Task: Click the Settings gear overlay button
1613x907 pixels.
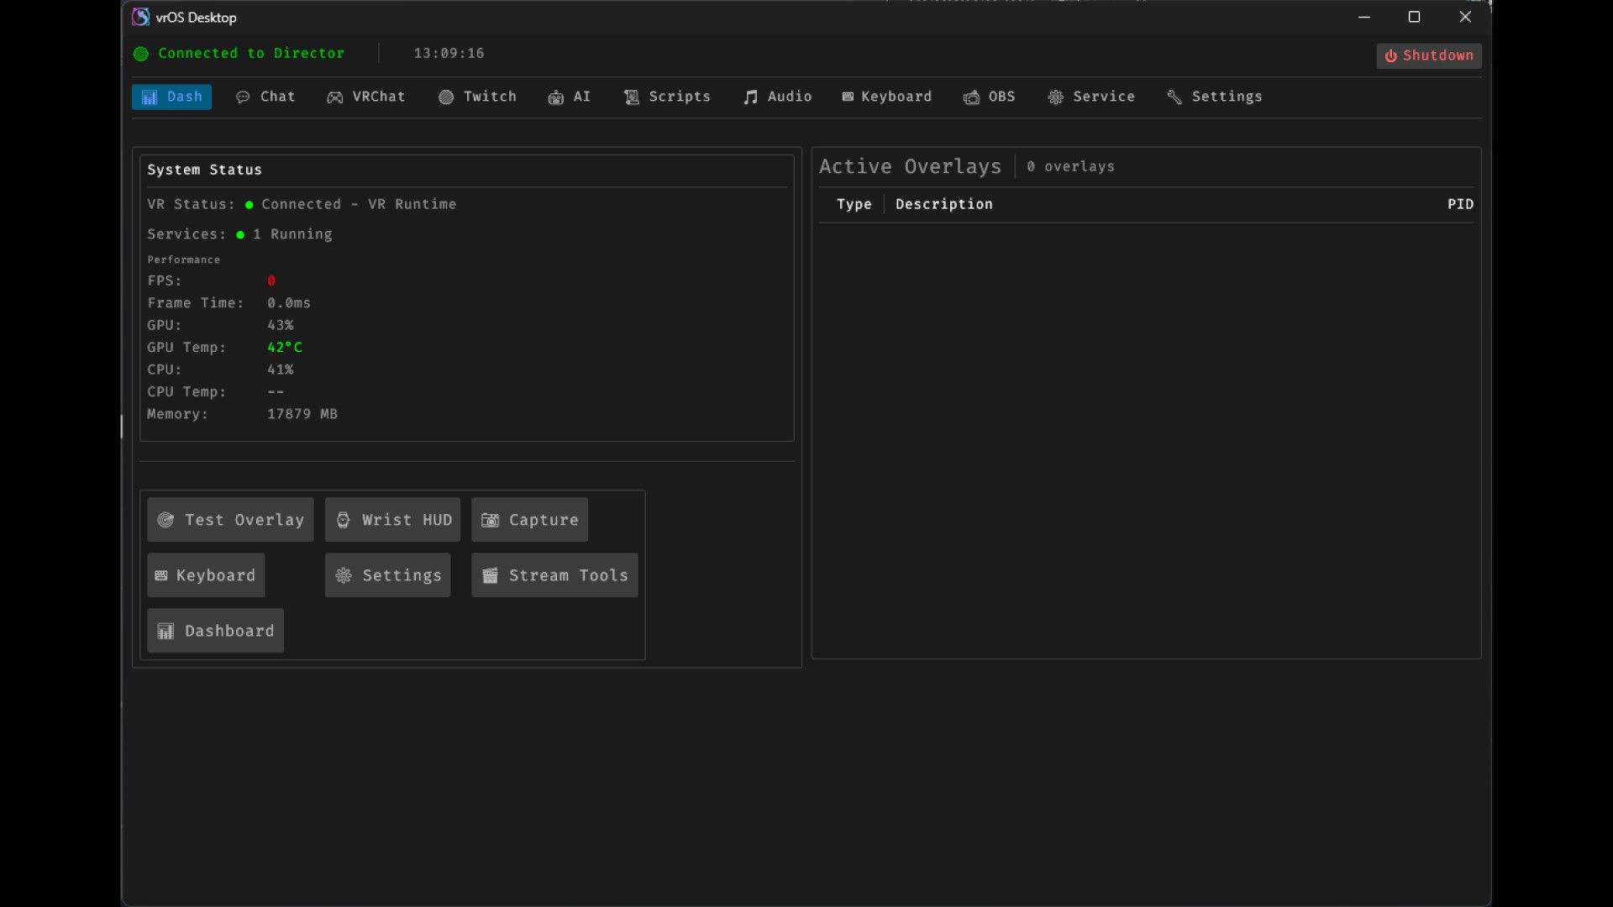Action: click(x=387, y=575)
